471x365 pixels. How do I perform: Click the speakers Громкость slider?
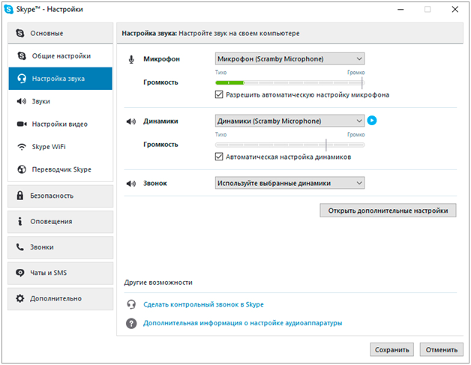[x=289, y=145]
